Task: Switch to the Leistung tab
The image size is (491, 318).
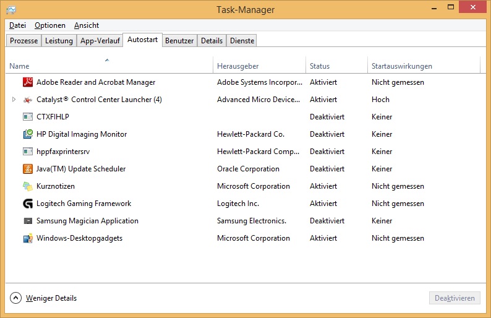Action: (x=59, y=41)
